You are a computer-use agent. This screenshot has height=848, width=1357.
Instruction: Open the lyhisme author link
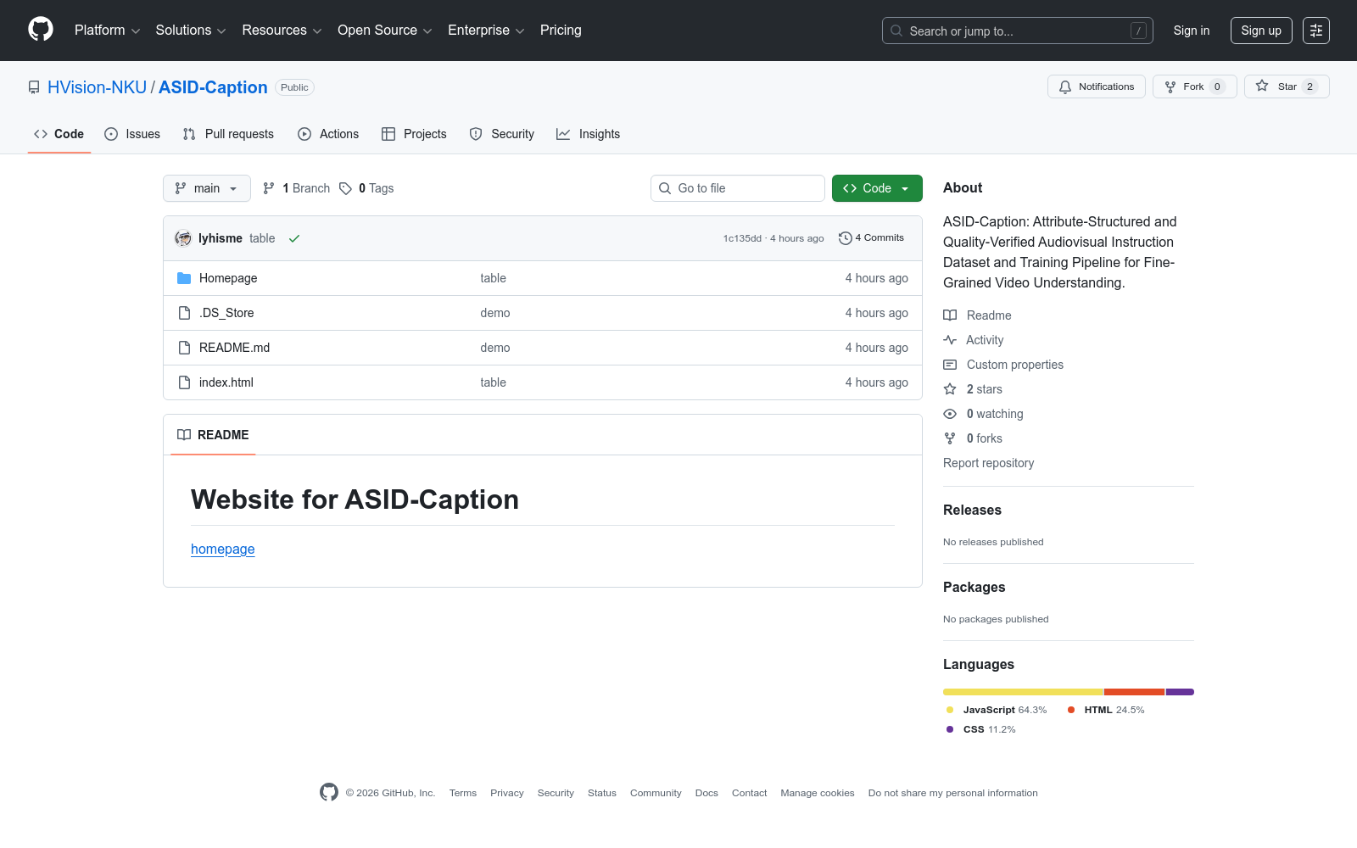click(221, 238)
